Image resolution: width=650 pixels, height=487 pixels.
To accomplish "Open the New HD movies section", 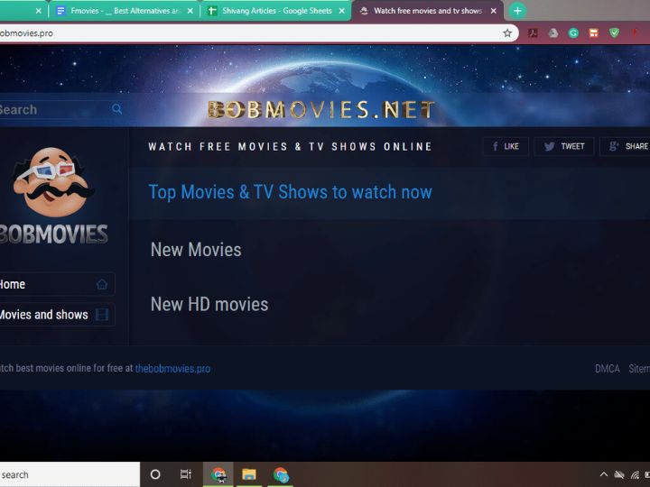I will tap(209, 305).
